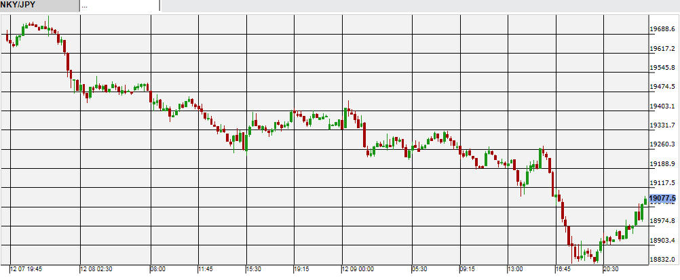
Task: Select the 18903.4 price level label
Action: tap(662, 241)
